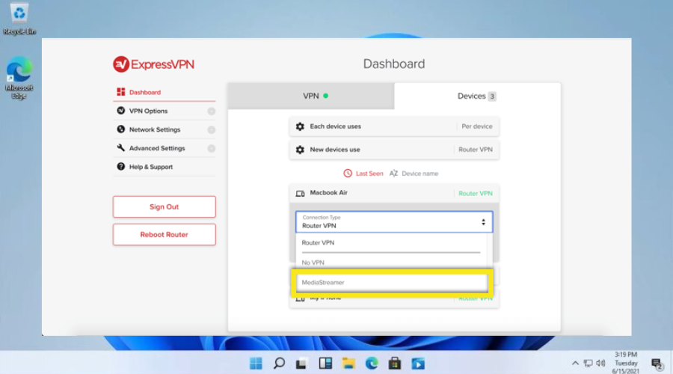This screenshot has width=673, height=374.
Task: Switch to the Devices tab
Action: coord(476,96)
